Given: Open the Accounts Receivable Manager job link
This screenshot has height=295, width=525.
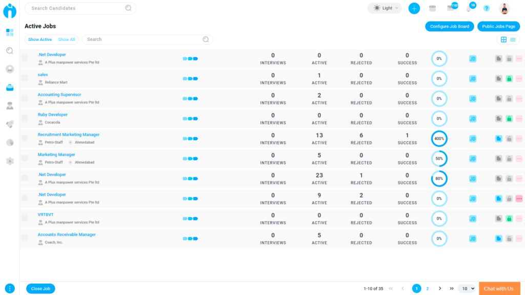Looking at the screenshot, I should coord(67,235).
